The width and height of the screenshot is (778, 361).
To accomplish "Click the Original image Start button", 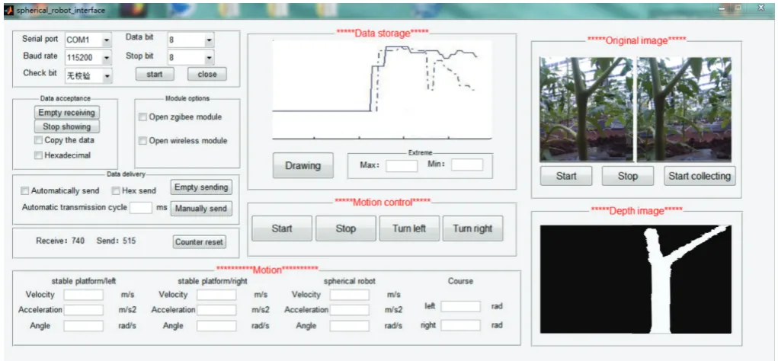I will (566, 176).
